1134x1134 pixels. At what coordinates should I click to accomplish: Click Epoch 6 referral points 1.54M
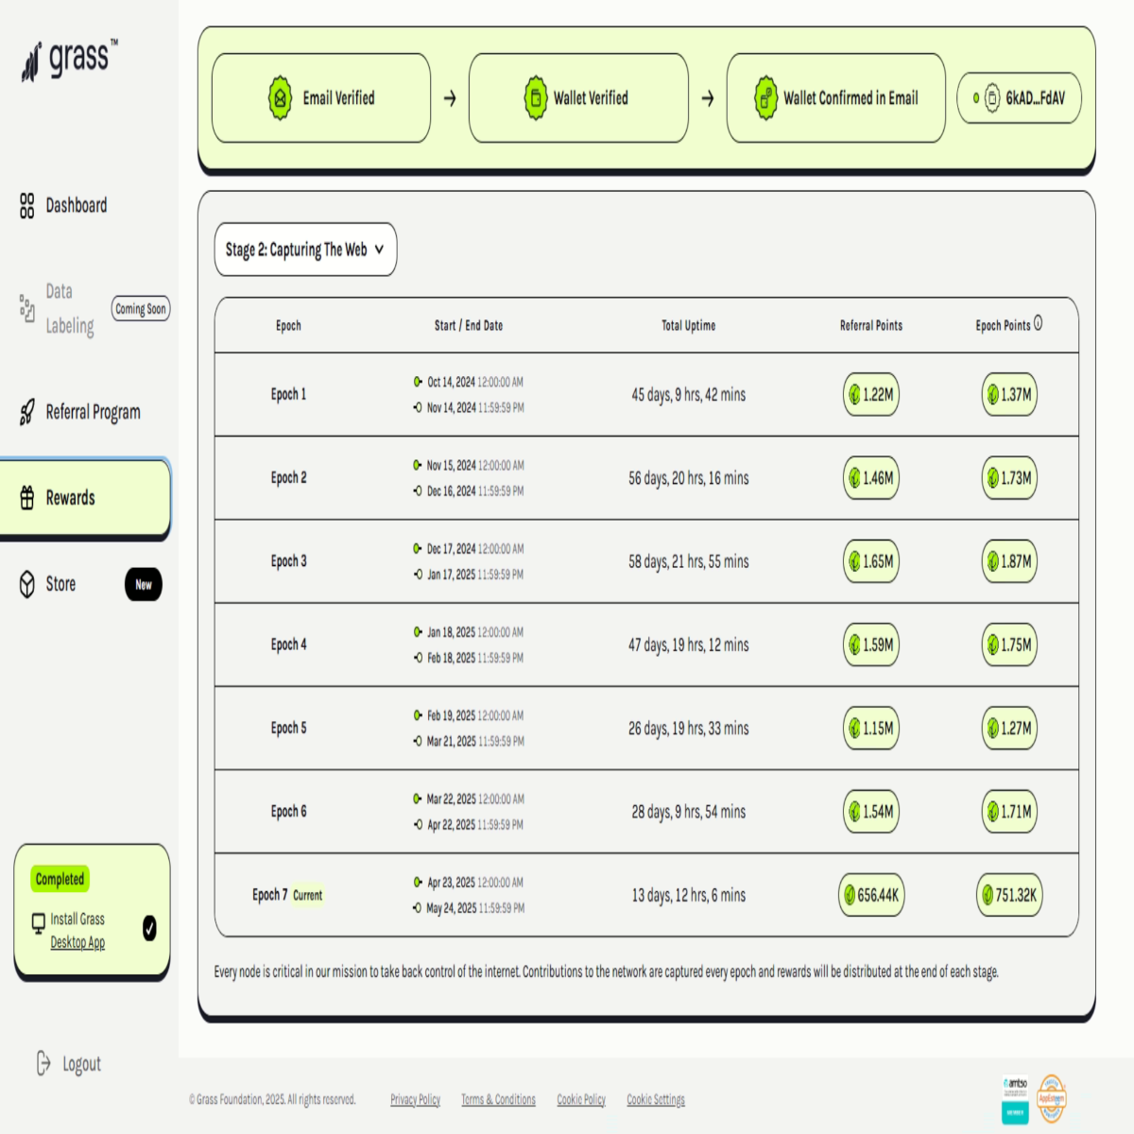point(871,812)
